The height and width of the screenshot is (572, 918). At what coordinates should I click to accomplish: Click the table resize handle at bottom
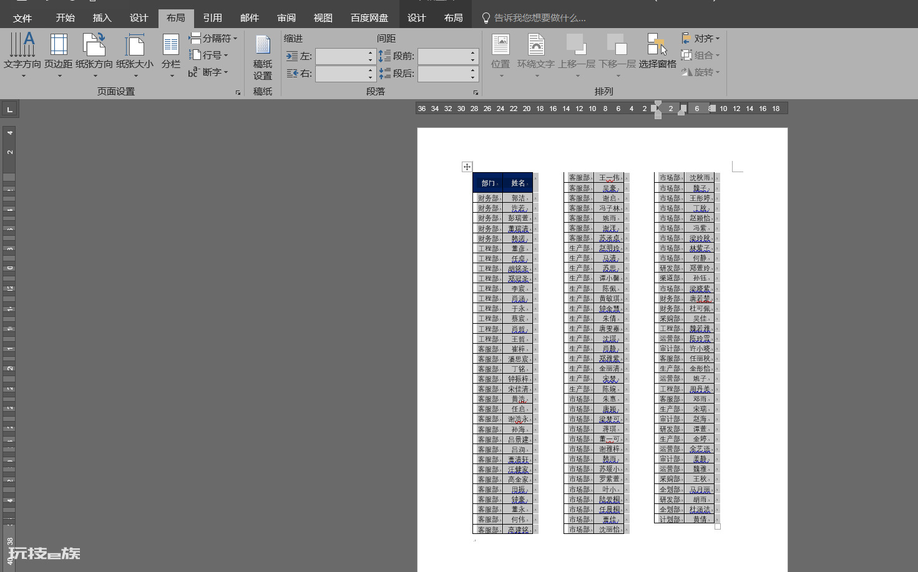(718, 526)
